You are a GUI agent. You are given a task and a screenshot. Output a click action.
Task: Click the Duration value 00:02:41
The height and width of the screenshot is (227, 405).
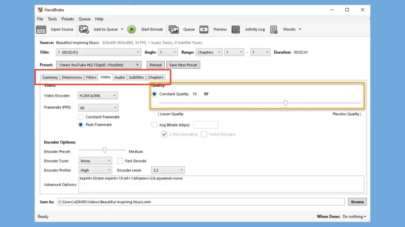coord(301,52)
